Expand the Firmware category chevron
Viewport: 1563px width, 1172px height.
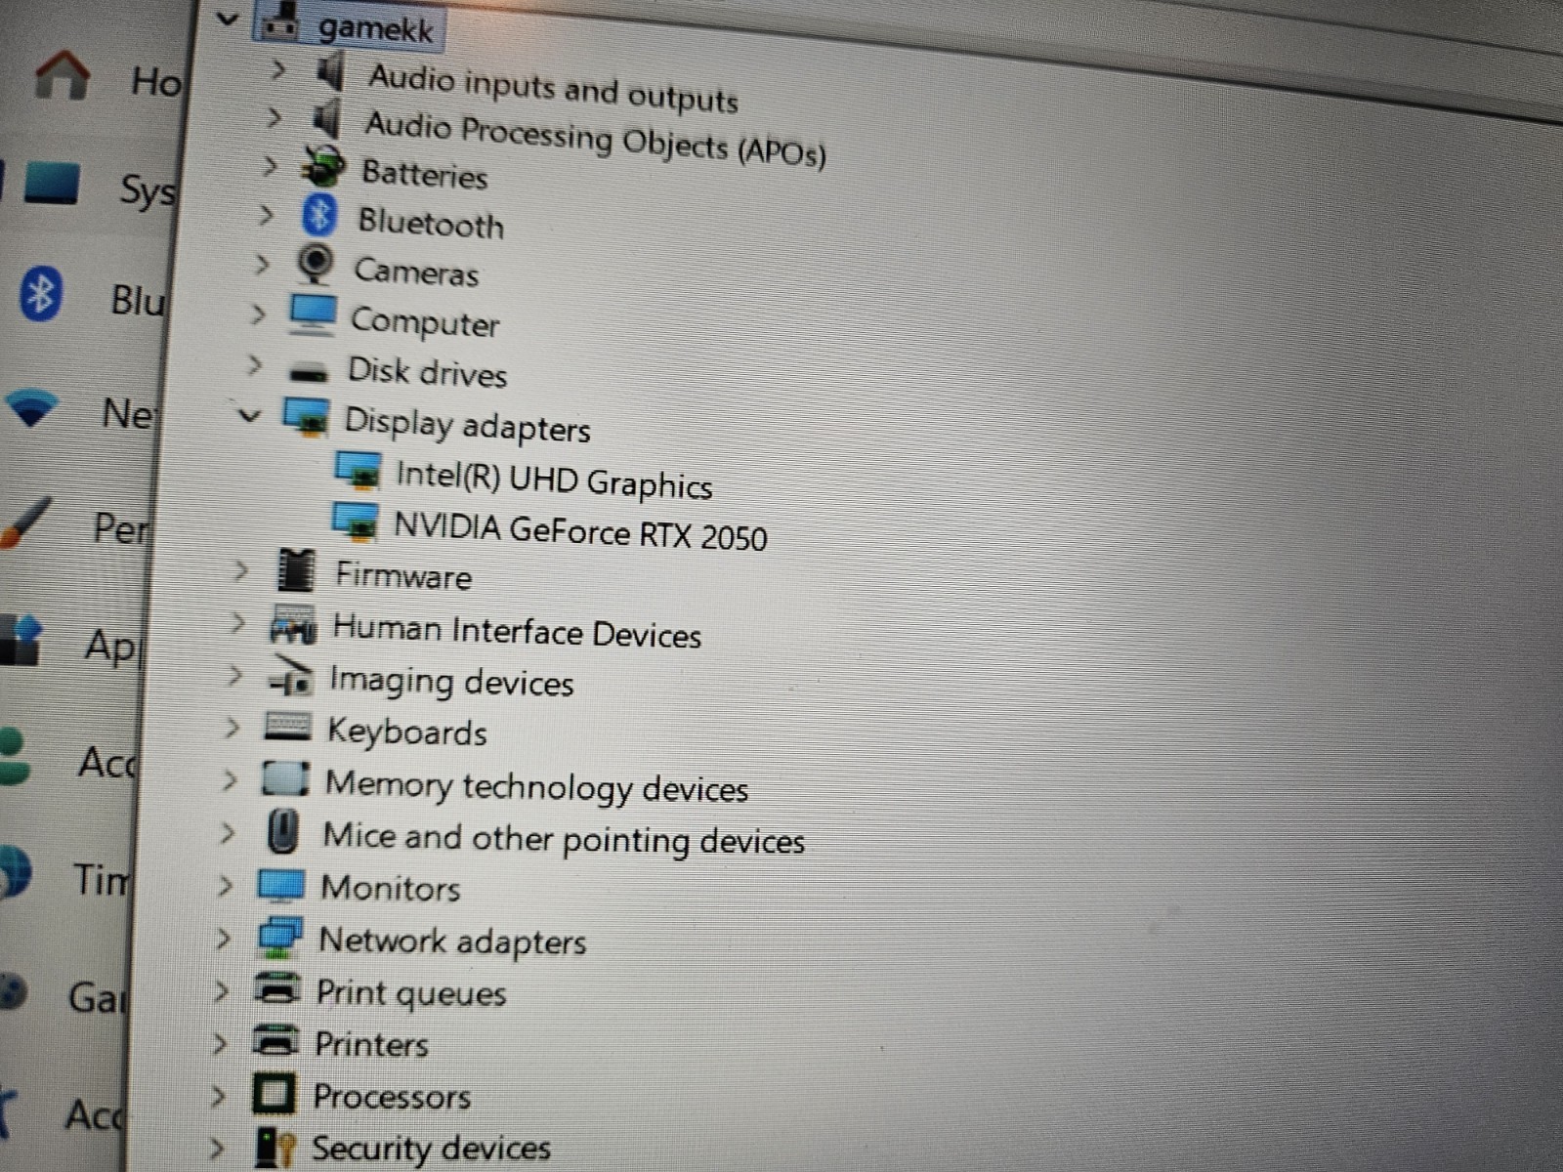point(240,569)
